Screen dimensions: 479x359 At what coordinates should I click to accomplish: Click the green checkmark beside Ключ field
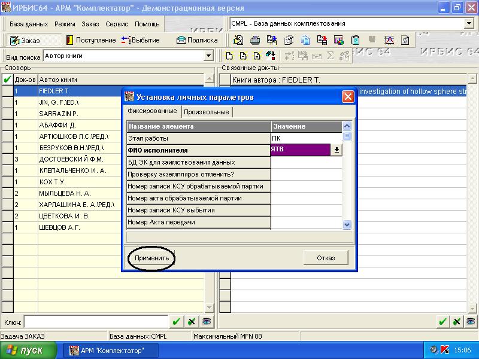pyautogui.click(x=176, y=322)
